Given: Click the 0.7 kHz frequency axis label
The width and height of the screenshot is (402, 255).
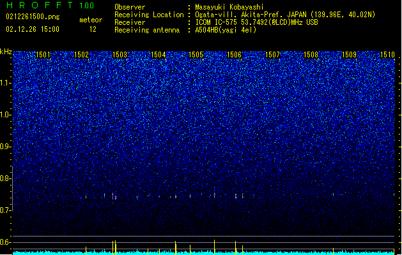Looking at the screenshot, I should click(x=6, y=210).
